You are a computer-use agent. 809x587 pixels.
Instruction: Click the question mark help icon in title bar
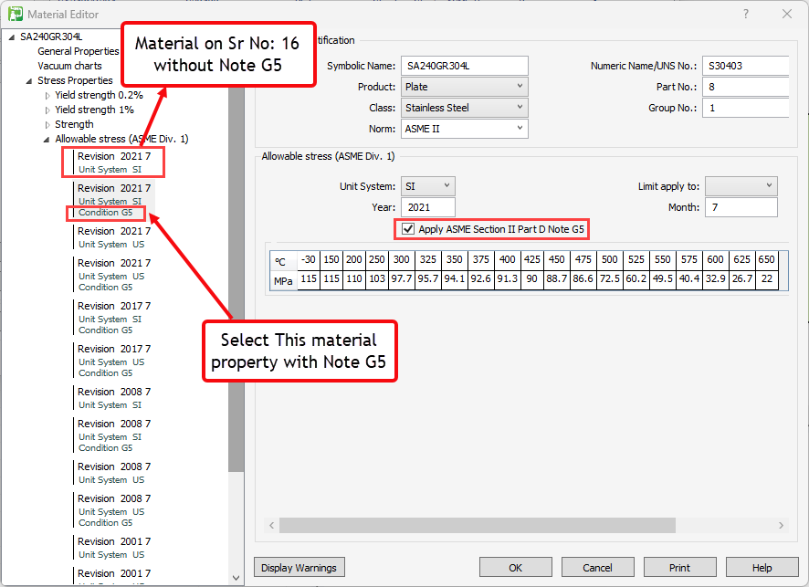click(x=745, y=14)
